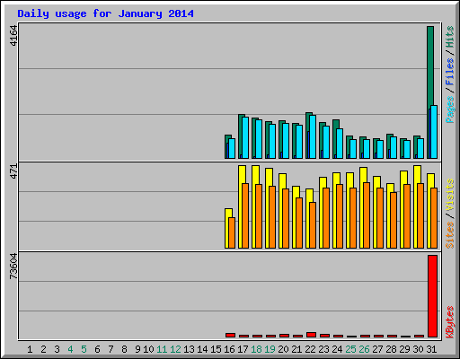Click the 'Sites' legend label
This screenshot has width=460, height=359.
[x=449, y=235]
